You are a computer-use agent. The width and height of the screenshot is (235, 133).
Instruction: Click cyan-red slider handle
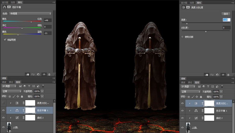tap(31, 22)
